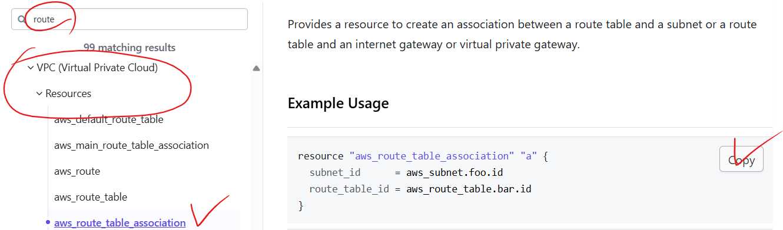Copy the example usage code
This screenshot has height=230, width=783.
pos(741,159)
